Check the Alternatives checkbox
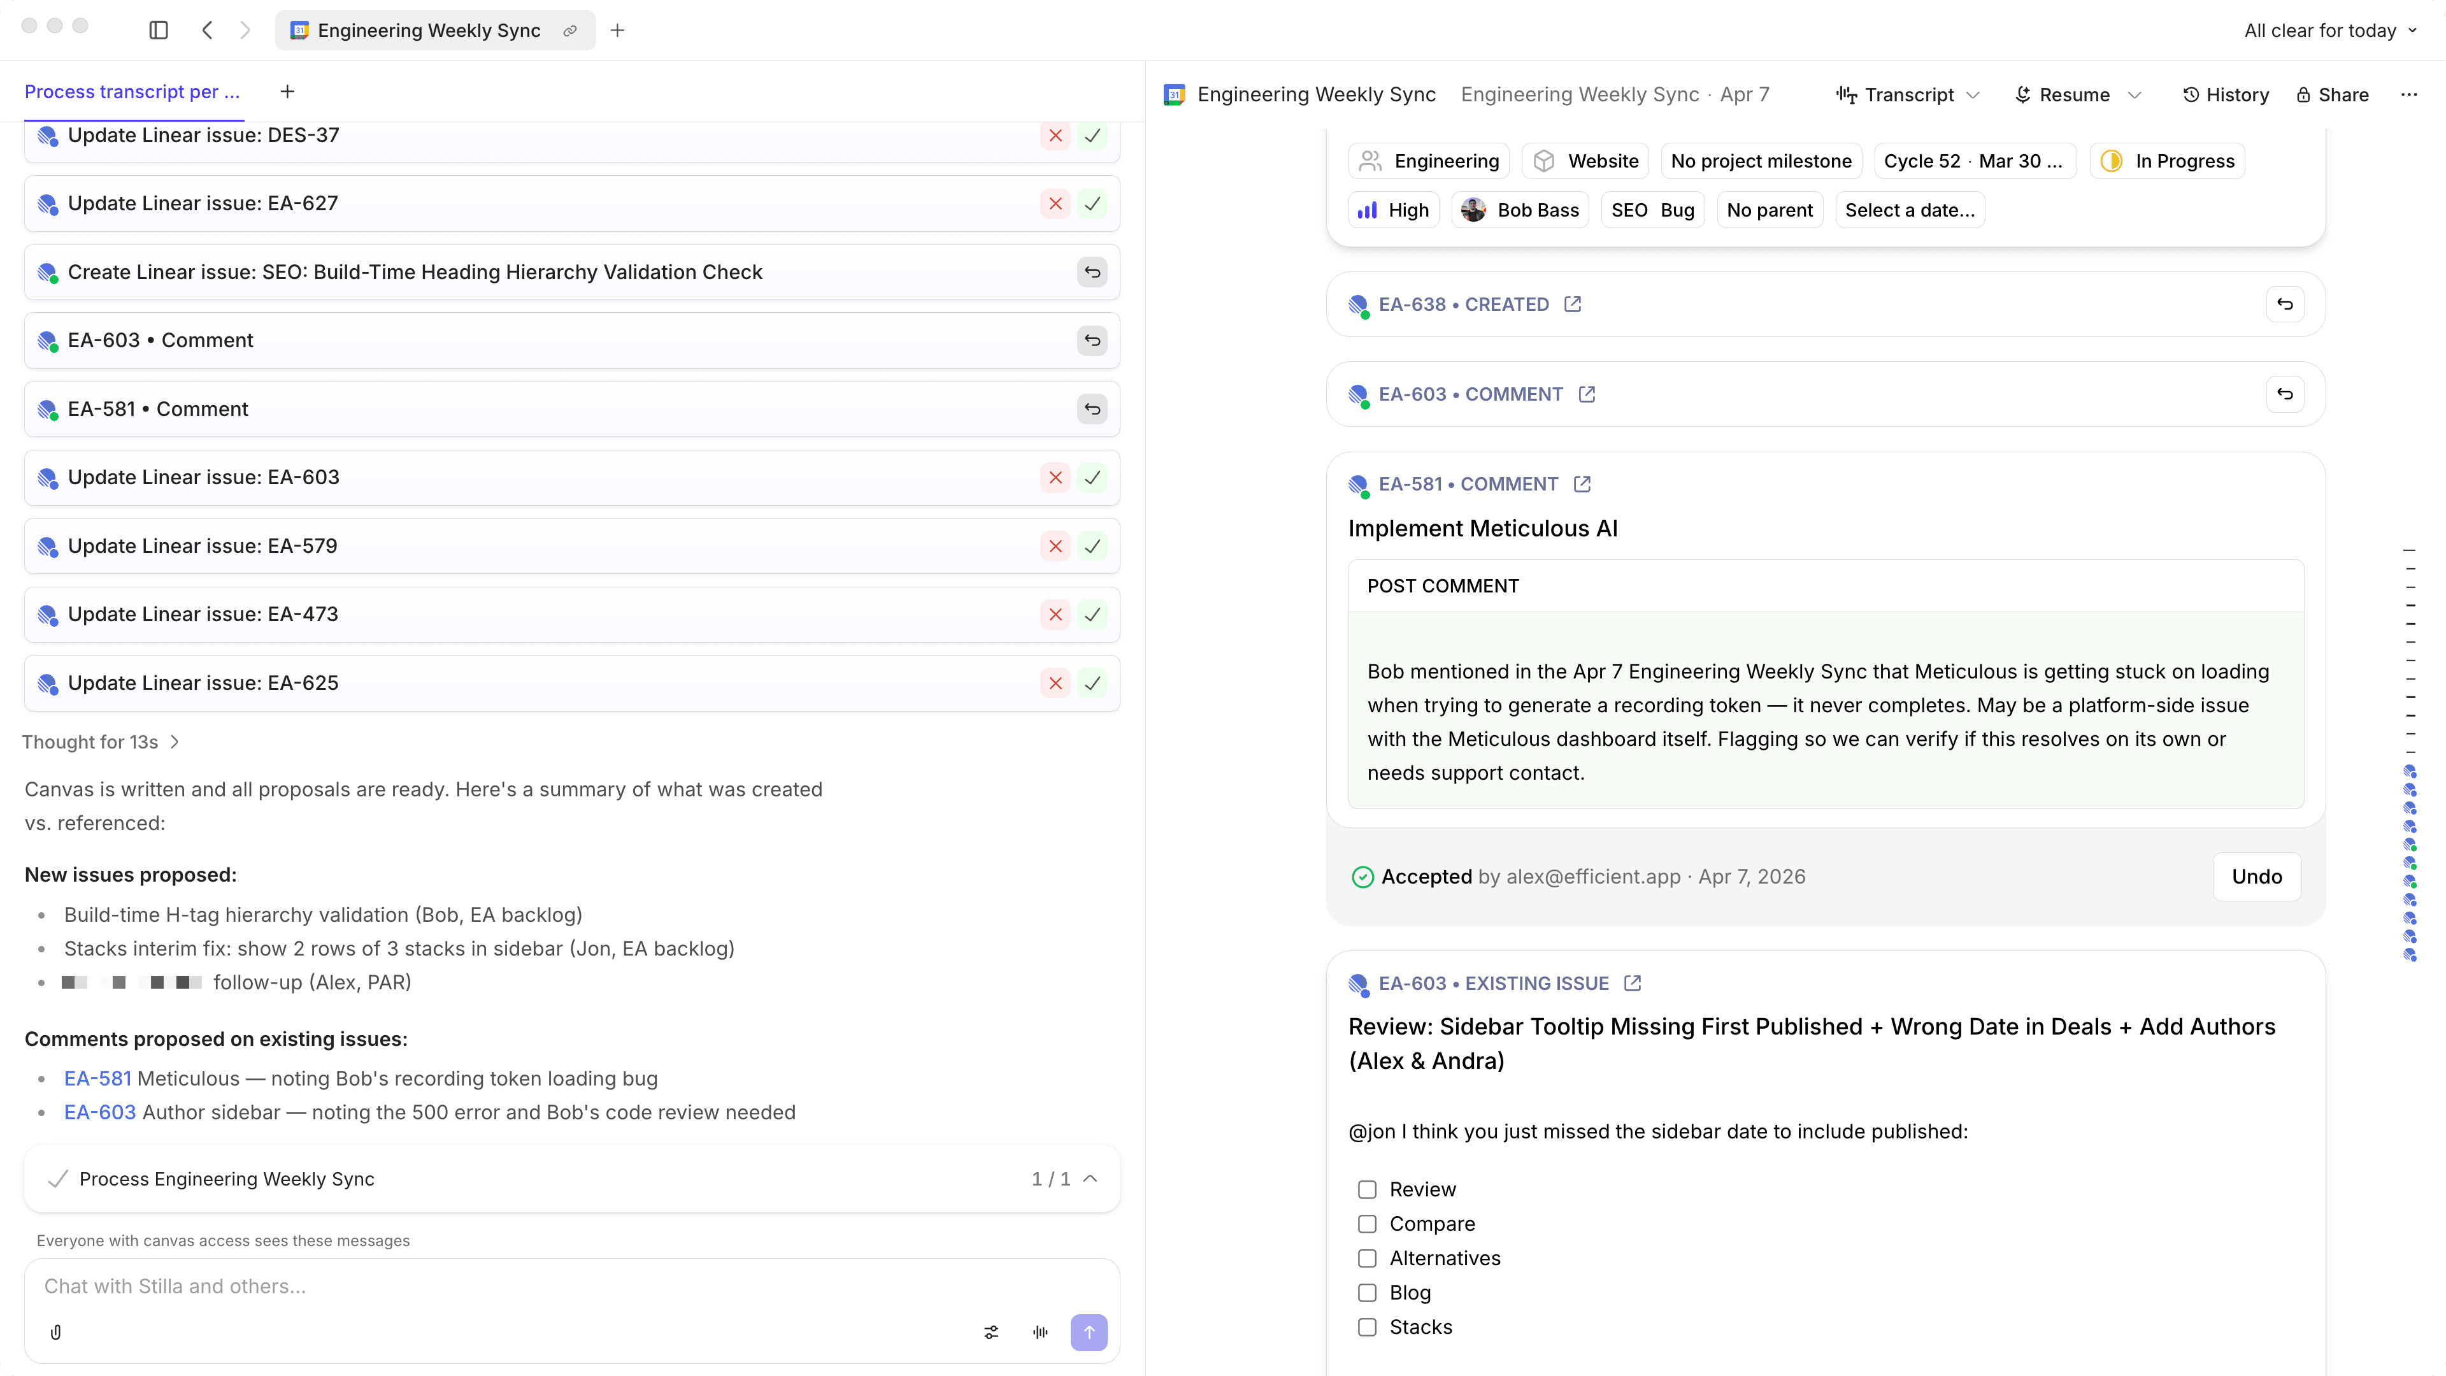This screenshot has height=1376, width=2446. tap(1368, 1258)
